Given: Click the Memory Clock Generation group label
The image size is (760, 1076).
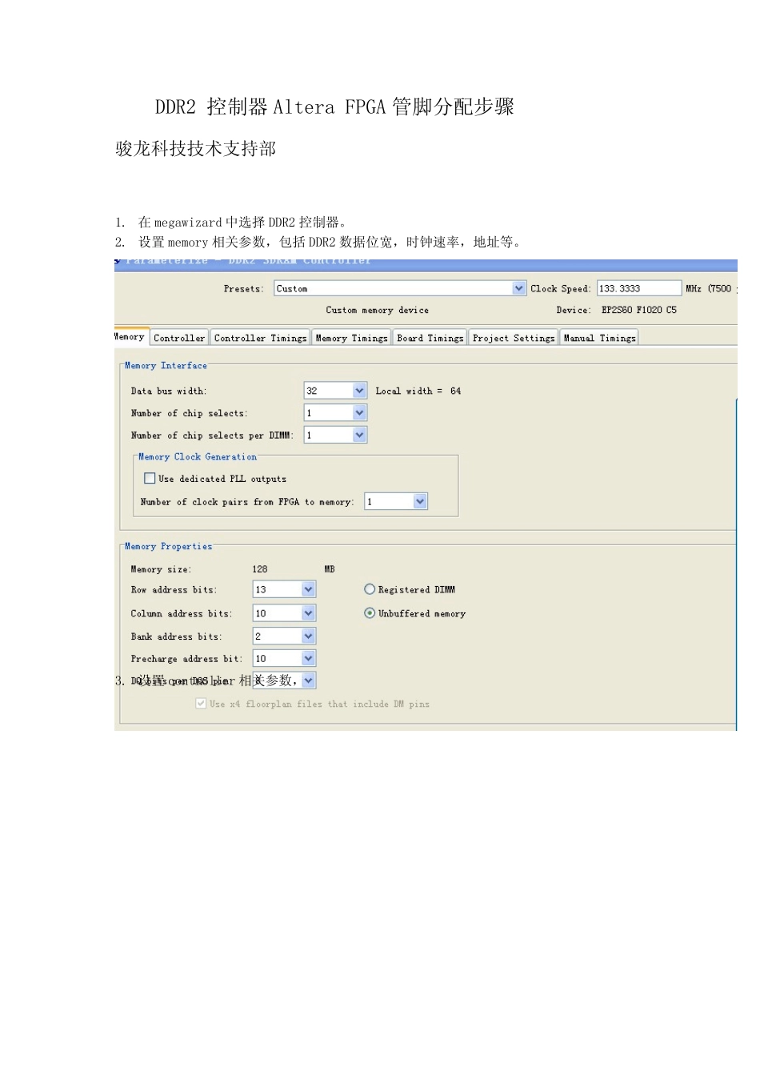Looking at the screenshot, I should [x=198, y=456].
